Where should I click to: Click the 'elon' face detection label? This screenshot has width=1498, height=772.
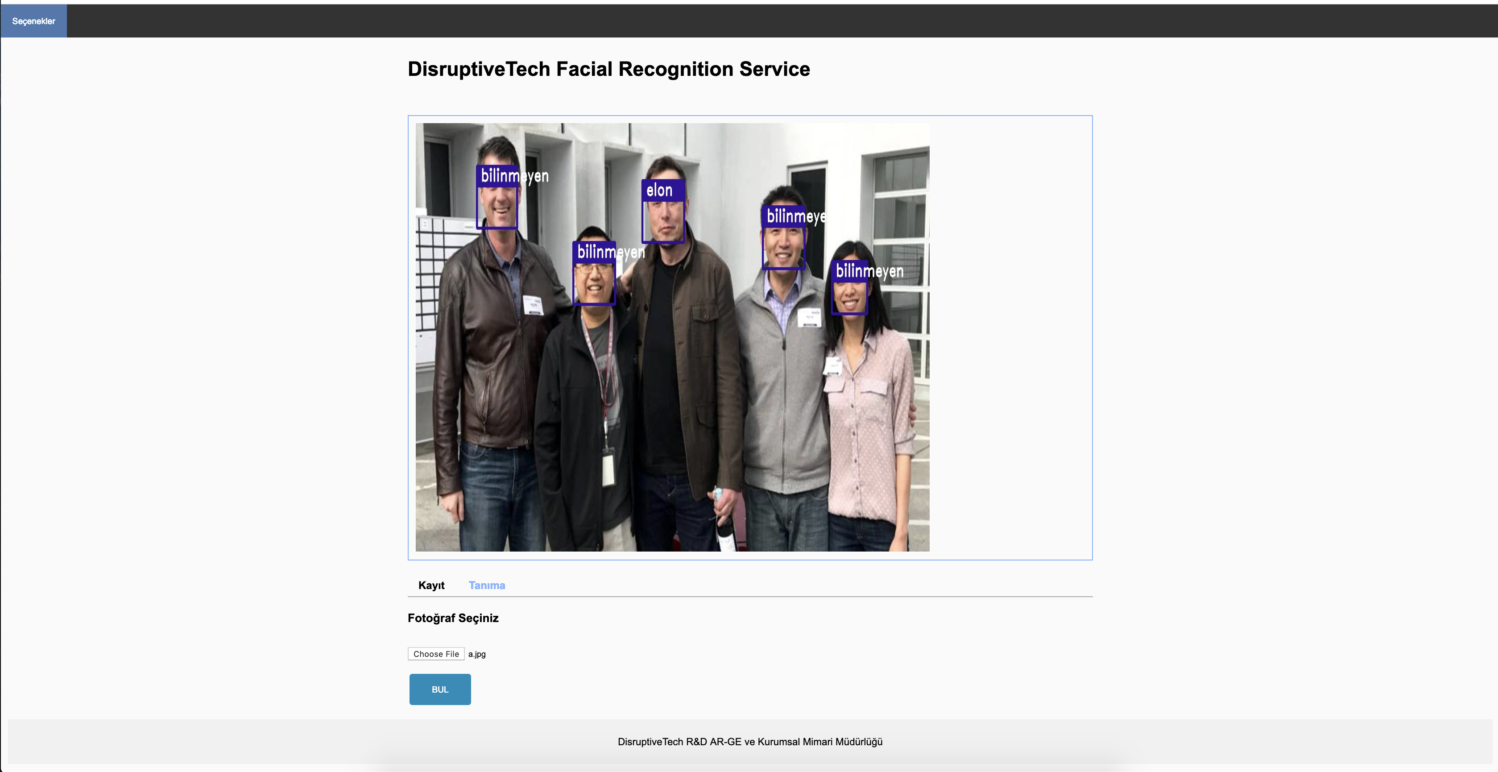pos(660,190)
